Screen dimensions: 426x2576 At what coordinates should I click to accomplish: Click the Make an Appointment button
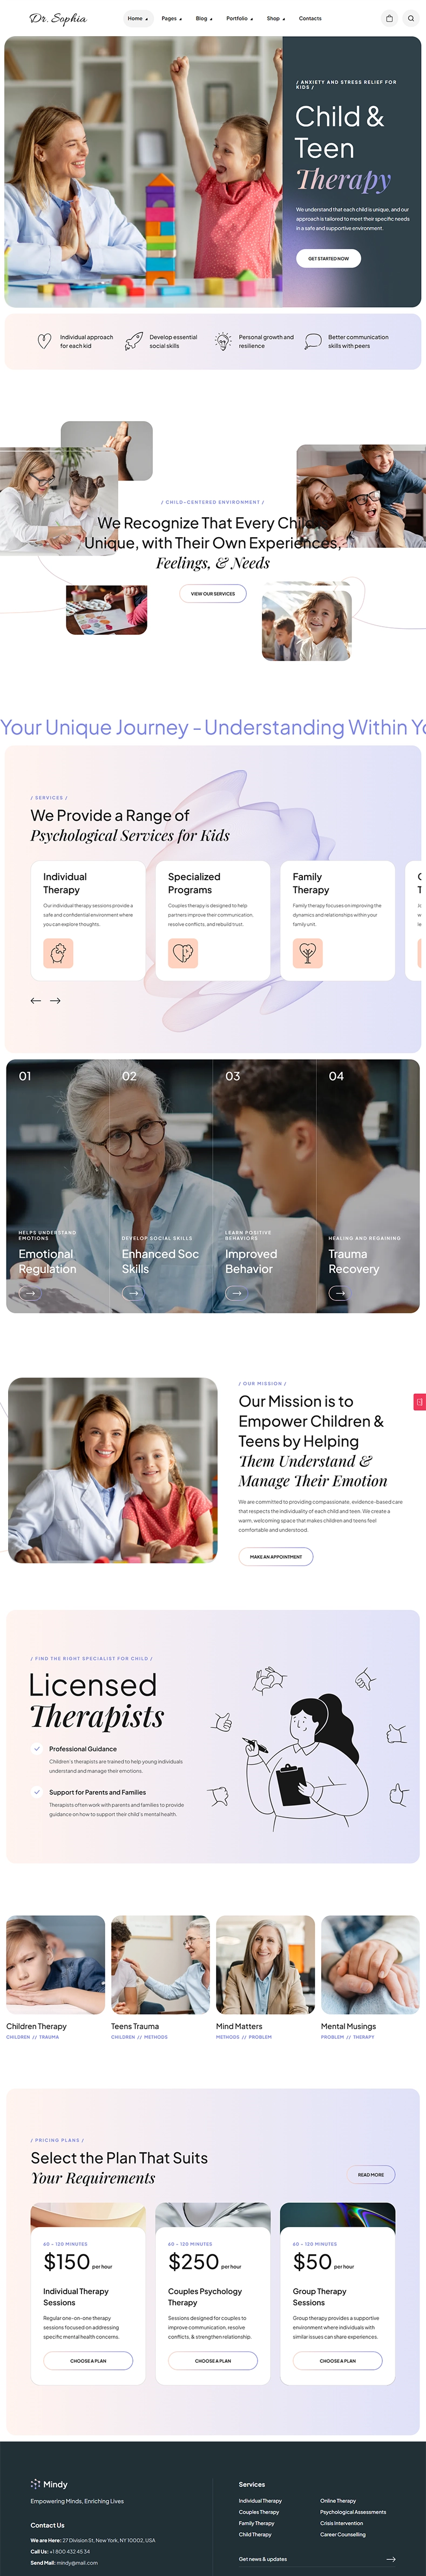(276, 1557)
